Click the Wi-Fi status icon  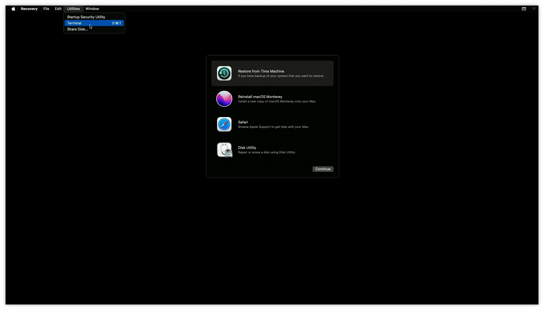point(534,9)
